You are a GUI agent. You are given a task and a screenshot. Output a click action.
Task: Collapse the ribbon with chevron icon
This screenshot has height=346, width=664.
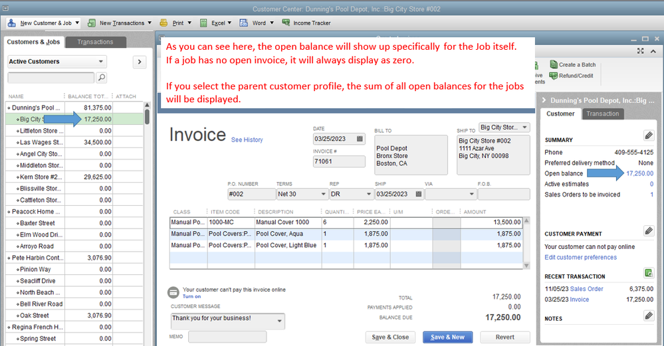click(x=653, y=50)
